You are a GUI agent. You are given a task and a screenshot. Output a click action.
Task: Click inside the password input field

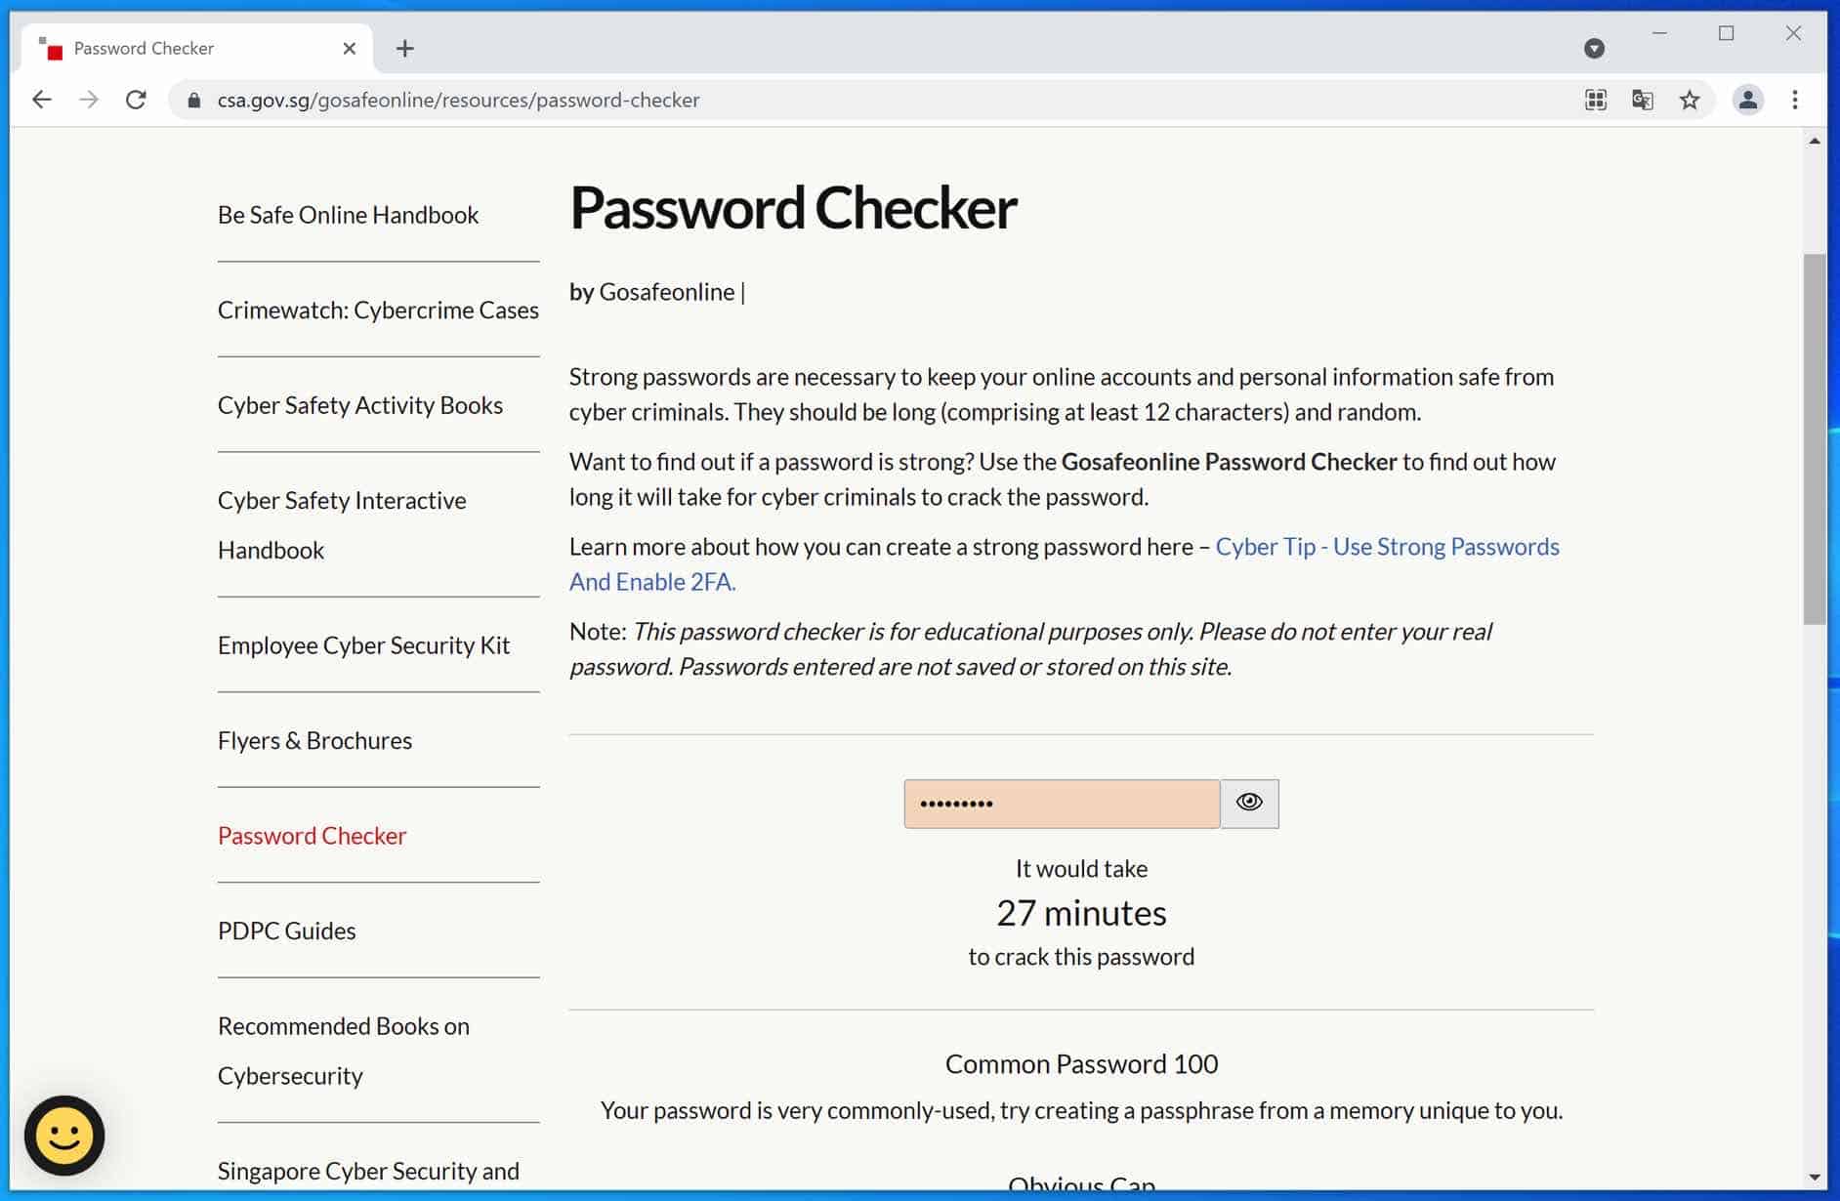point(1062,804)
